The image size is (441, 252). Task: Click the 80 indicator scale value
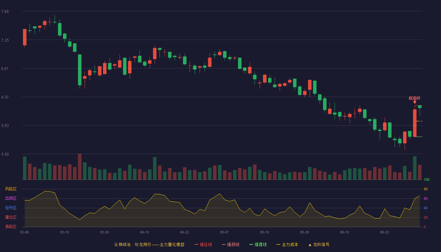[426, 189]
